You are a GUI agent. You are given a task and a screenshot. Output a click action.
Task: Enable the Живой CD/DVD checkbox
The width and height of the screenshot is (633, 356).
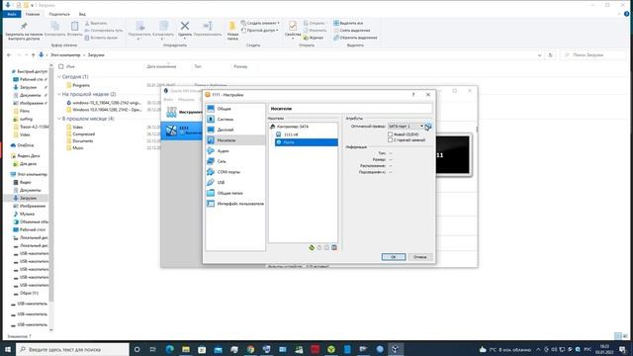tap(390, 134)
